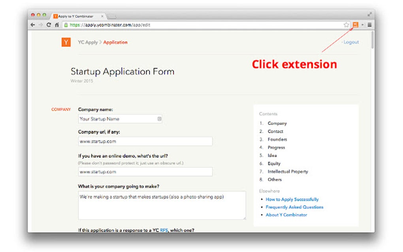The width and height of the screenshot is (403, 252).
Task: Click the orange Y Combinator logo
Action: [x=66, y=42]
